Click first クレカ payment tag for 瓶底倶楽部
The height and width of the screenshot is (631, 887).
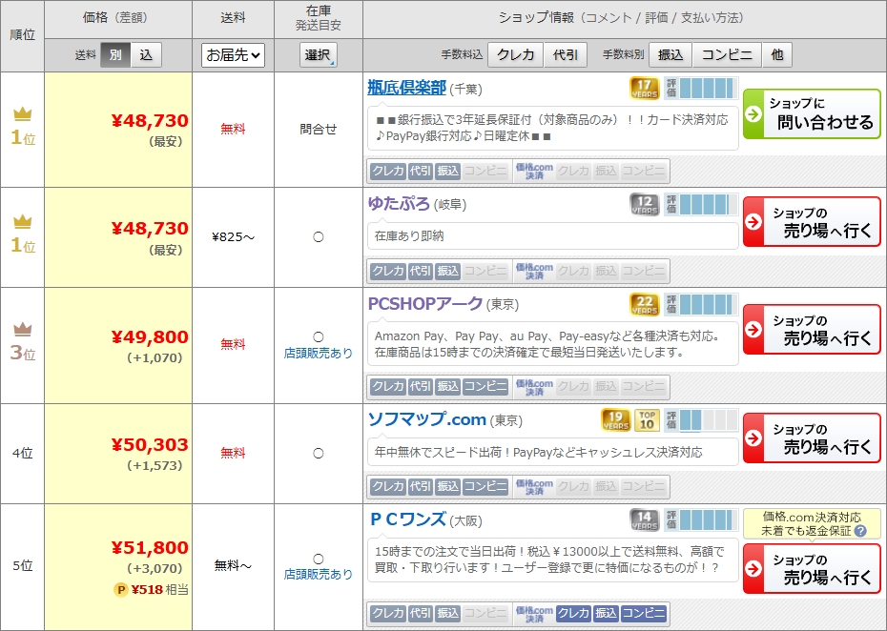tap(388, 171)
